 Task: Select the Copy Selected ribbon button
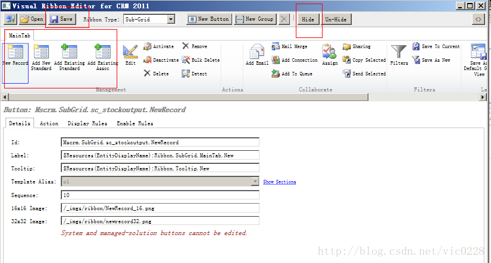pos(364,60)
